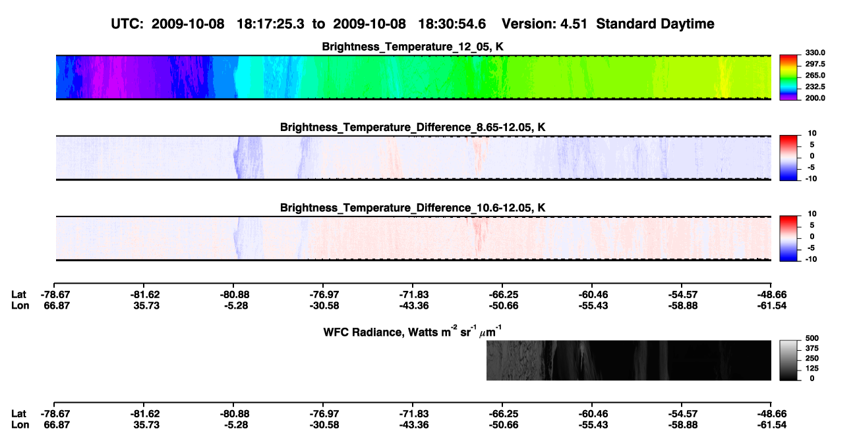Click latitude '-81.62' on axis below 10.6-12.05 panel
Screen dimensions: 857x439
(x=145, y=294)
